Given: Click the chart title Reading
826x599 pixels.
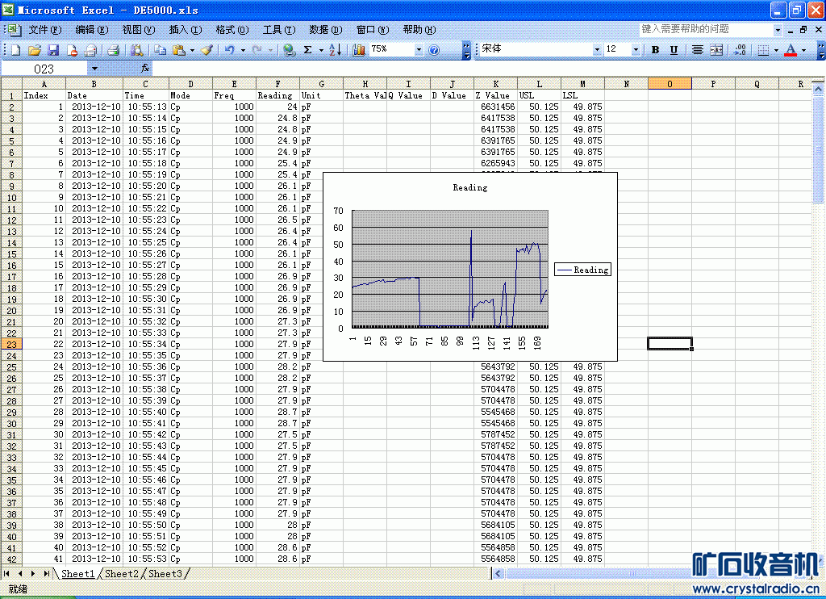Looking at the screenshot, I should pyautogui.click(x=470, y=188).
